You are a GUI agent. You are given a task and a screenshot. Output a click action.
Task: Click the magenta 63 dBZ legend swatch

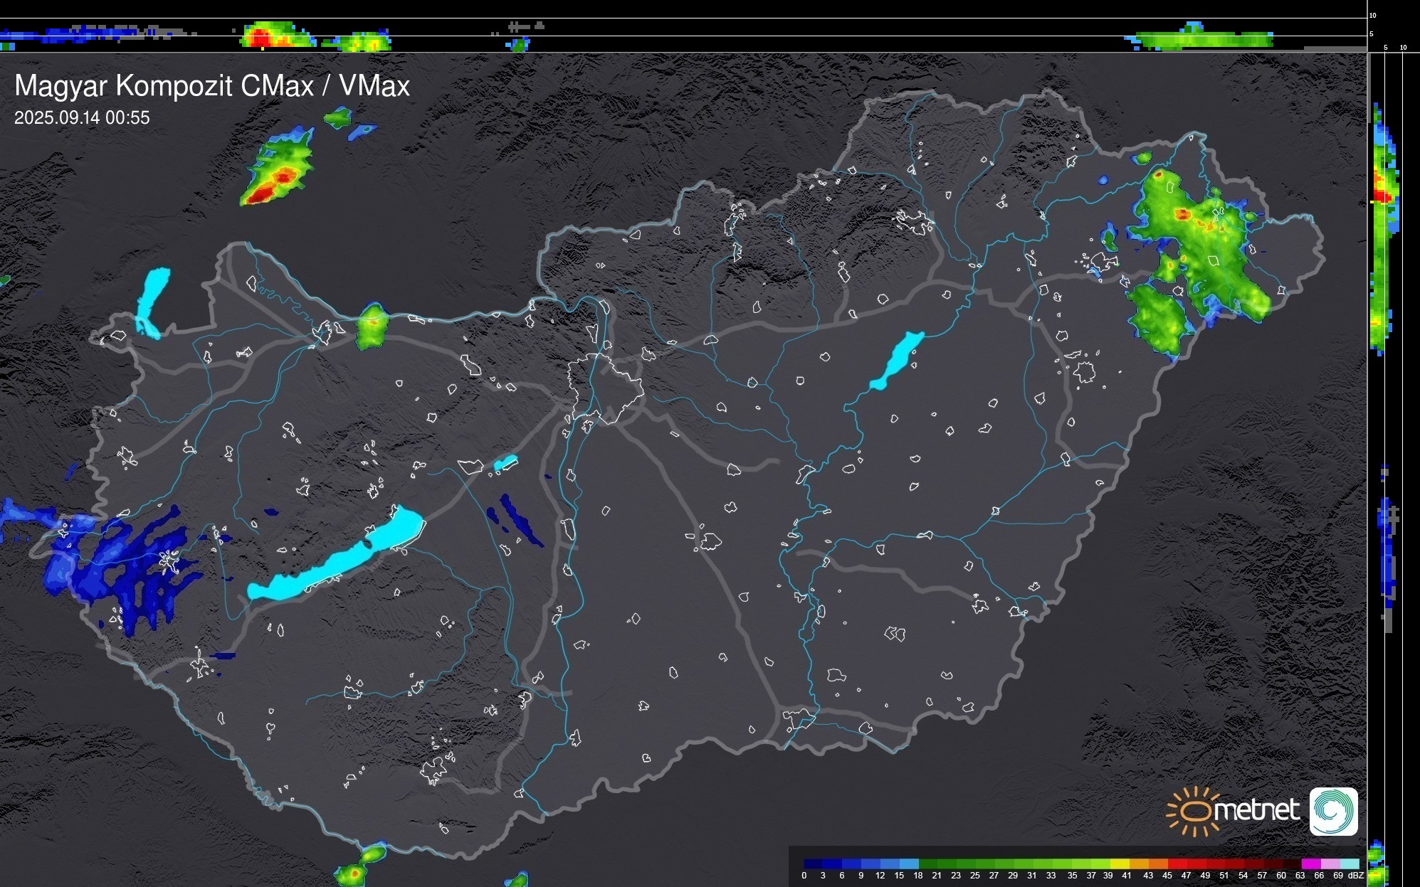click(1310, 864)
